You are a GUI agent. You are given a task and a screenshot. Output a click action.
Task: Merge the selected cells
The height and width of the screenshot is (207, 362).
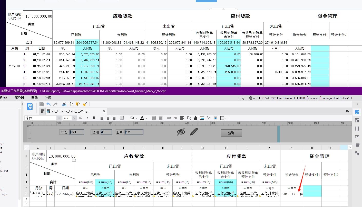coord(154,118)
